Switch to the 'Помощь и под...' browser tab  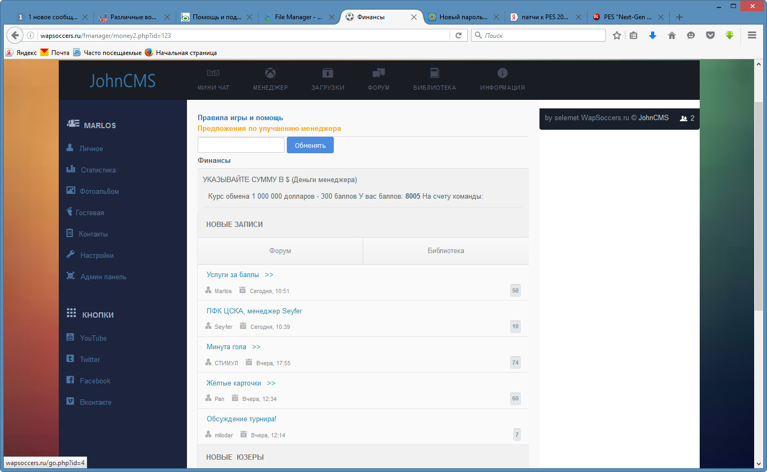[216, 17]
